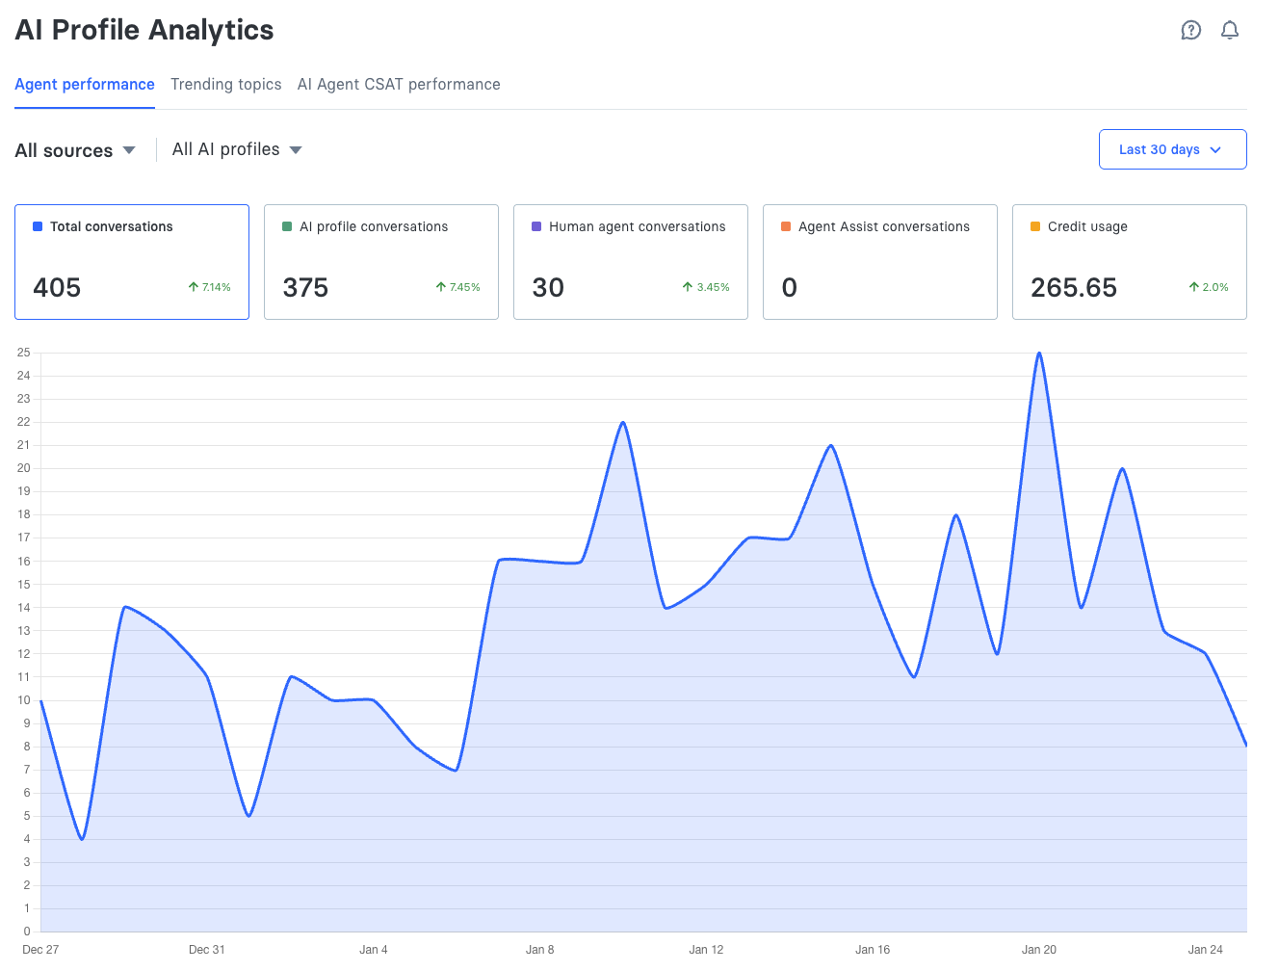Toggle the AI profile conversations metric card
The image size is (1279, 971).
tap(380, 261)
